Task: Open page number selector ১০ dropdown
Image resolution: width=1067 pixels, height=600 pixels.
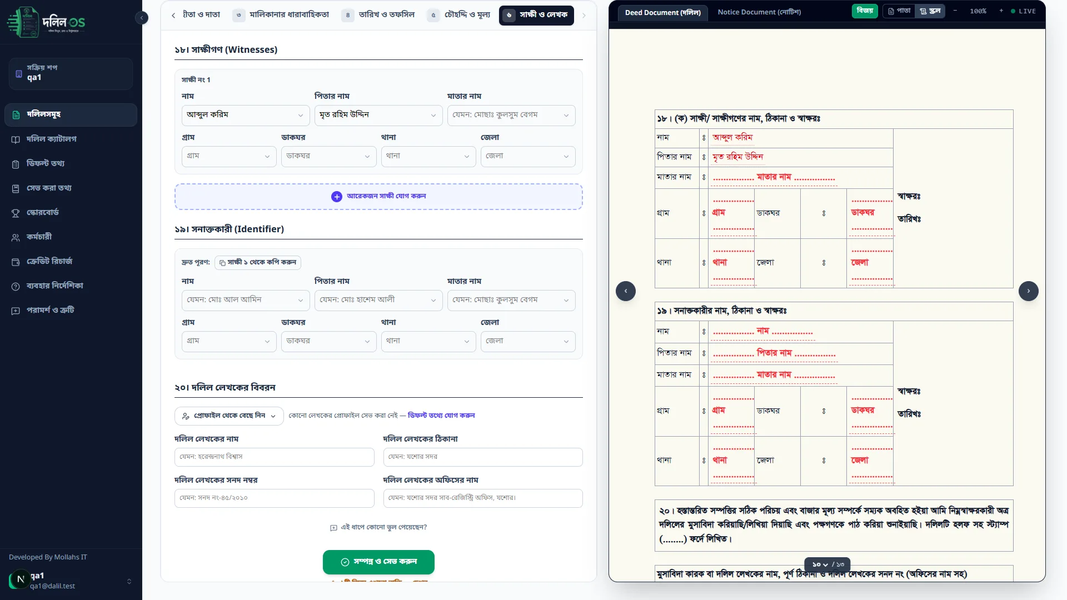Action: 820,564
